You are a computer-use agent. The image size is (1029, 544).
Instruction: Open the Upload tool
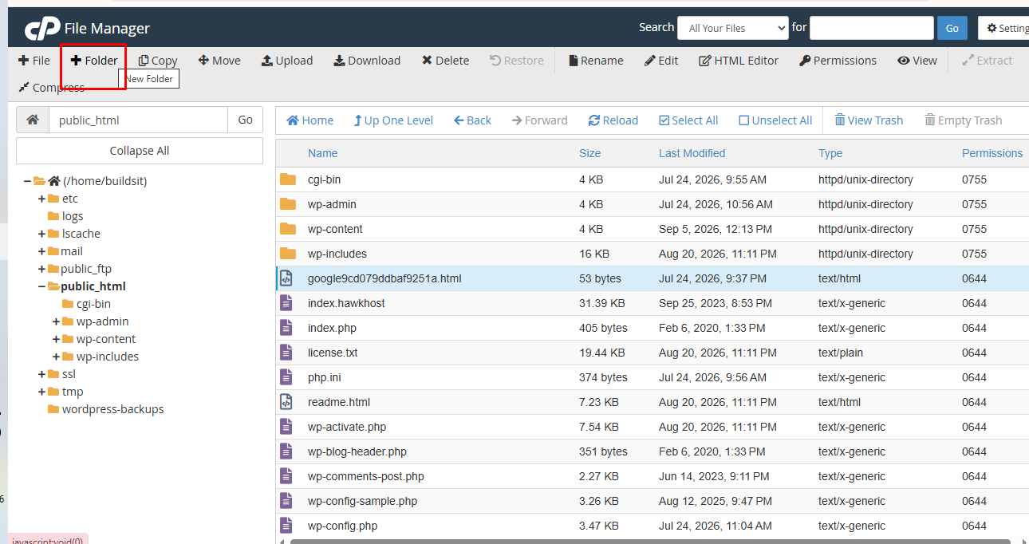click(x=287, y=61)
